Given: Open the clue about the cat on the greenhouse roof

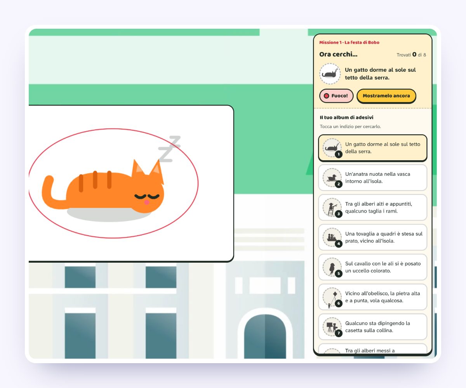Looking at the screenshot, I should click(x=373, y=148).
